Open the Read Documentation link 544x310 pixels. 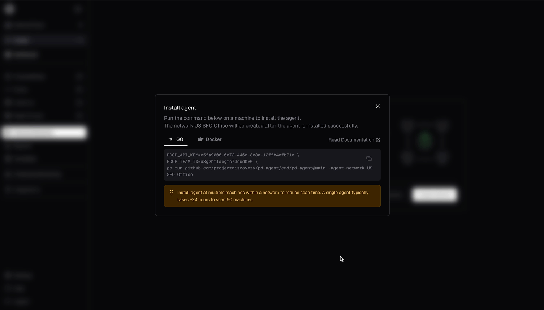354,140
